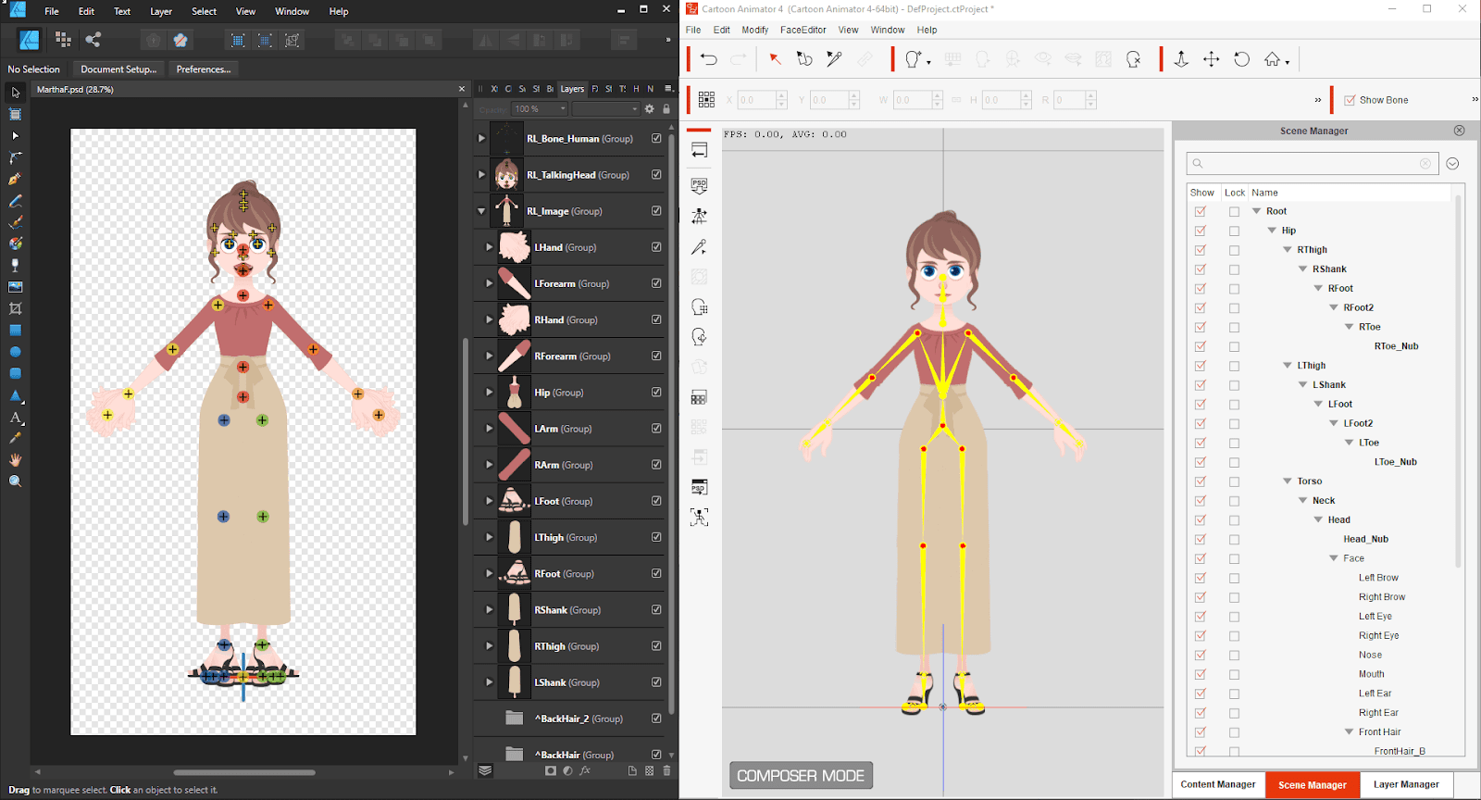Collapse the Root node in Scene Manager
This screenshot has width=1481, height=800.
pos(1257,211)
